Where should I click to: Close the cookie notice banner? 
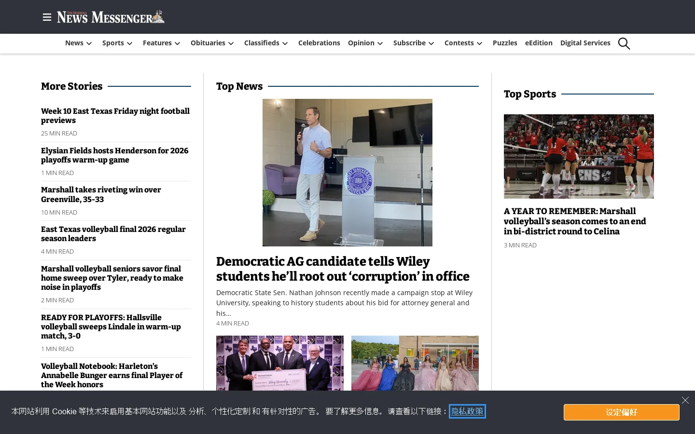pyautogui.click(x=685, y=400)
